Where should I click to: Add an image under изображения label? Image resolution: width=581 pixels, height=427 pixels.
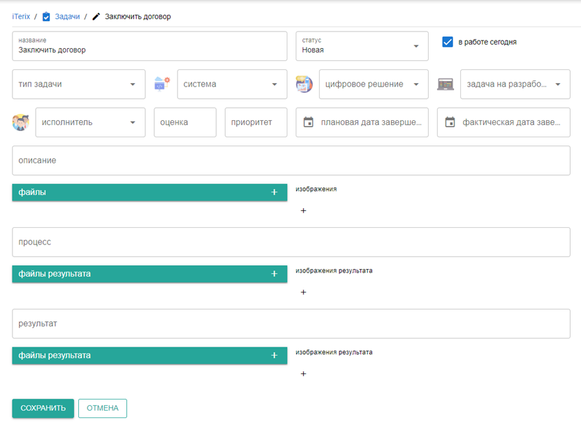click(303, 211)
